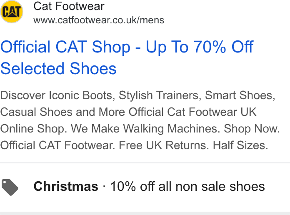Click Casual Shoes and More text
This screenshot has height=215, width=290.
coord(62,112)
